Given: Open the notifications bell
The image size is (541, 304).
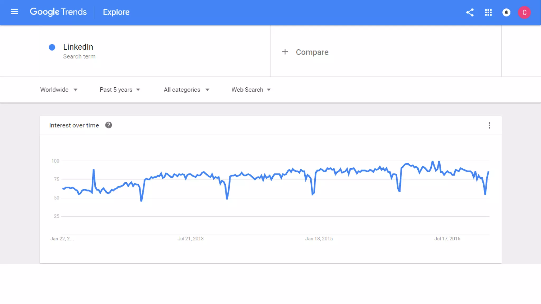Looking at the screenshot, I should point(506,12).
